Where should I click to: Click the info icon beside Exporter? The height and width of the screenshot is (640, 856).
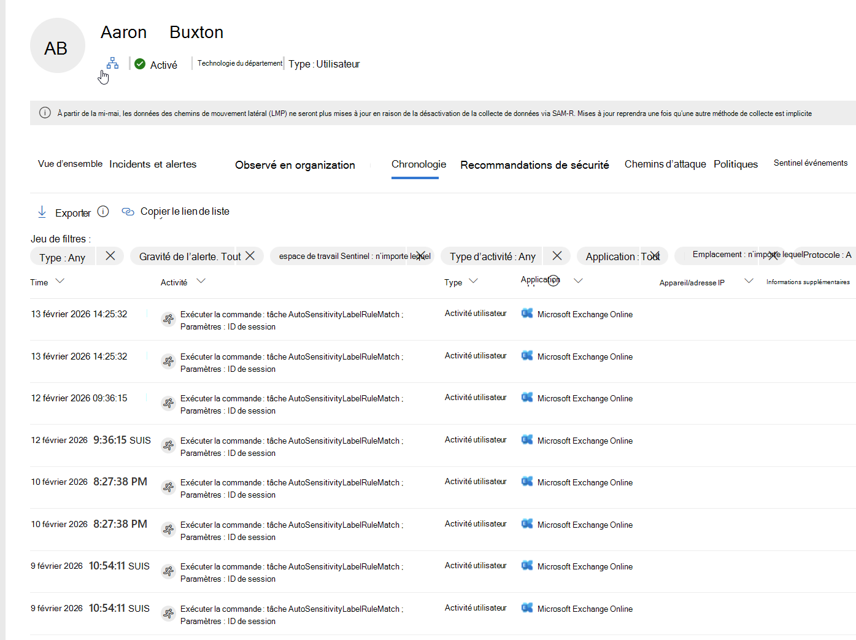pyautogui.click(x=103, y=212)
